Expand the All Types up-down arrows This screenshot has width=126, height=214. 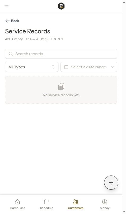tap(53, 67)
